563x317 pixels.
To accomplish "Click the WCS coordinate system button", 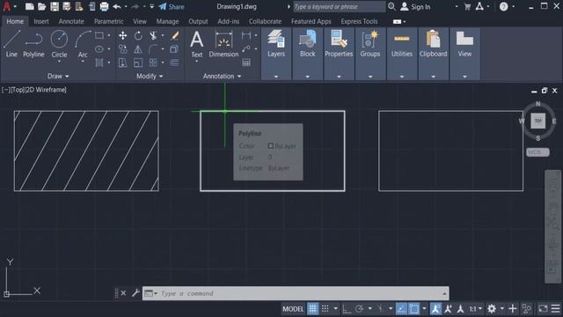I will click(x=537, y=152).
